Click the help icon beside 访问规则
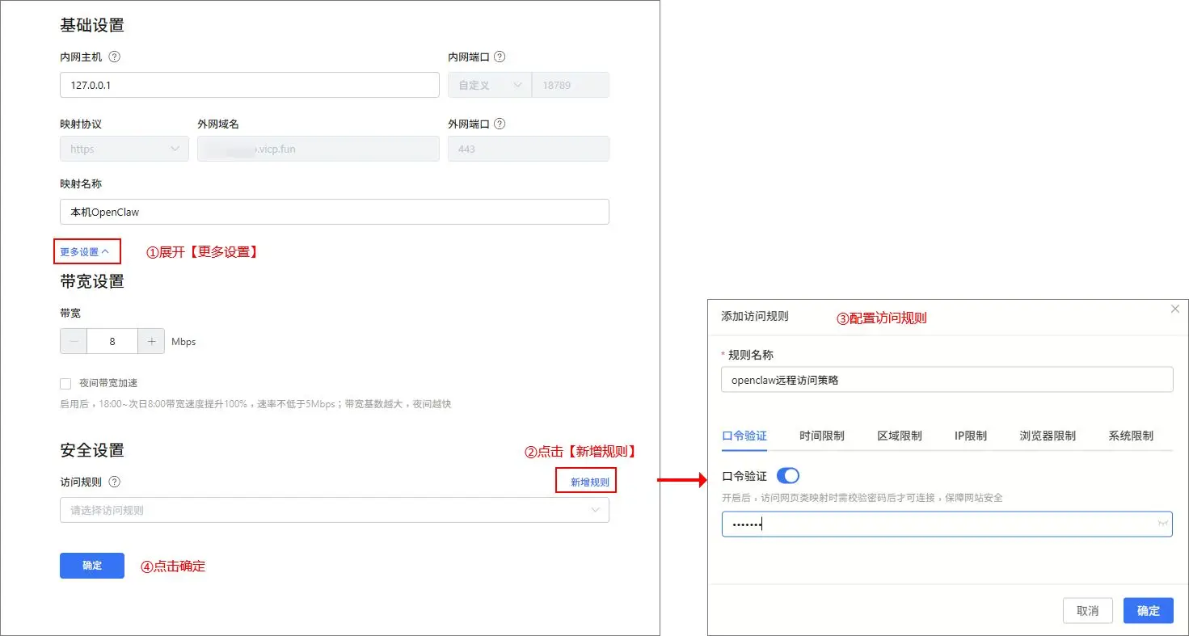Image resolution: width=1189 pixels, height=636 pixels. click(114, 482)
